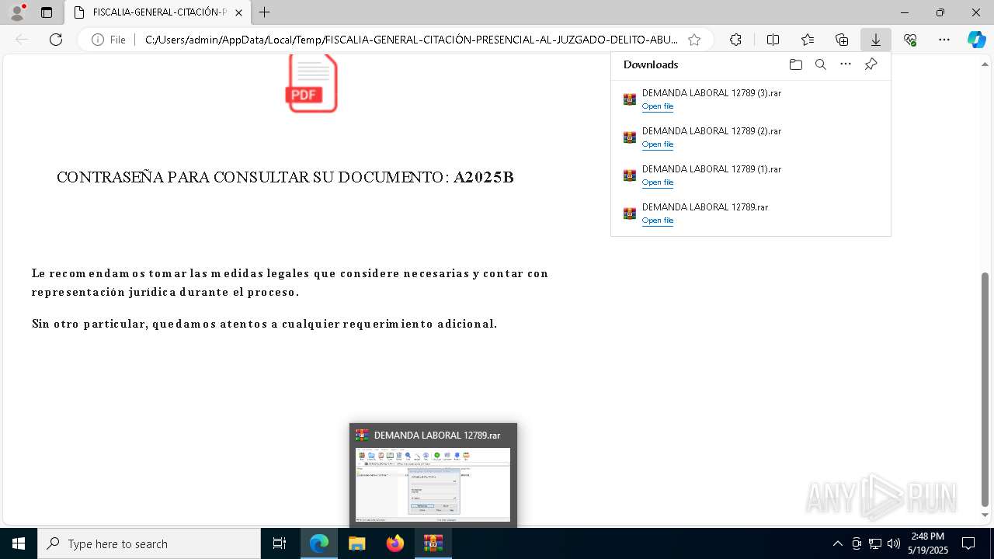Launch the Copilot sidebar icon
This screenshot has height=559, width=994.
tap(976, 40)
